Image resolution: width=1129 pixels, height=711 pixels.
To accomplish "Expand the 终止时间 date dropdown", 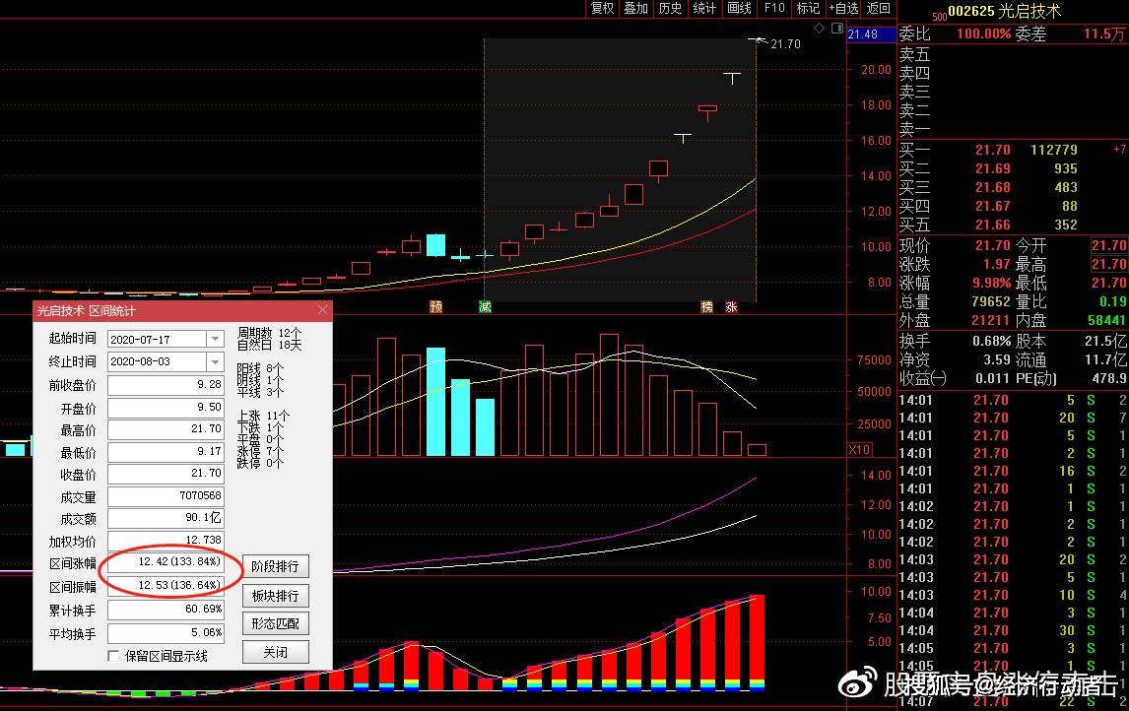I will pos(215,361).
